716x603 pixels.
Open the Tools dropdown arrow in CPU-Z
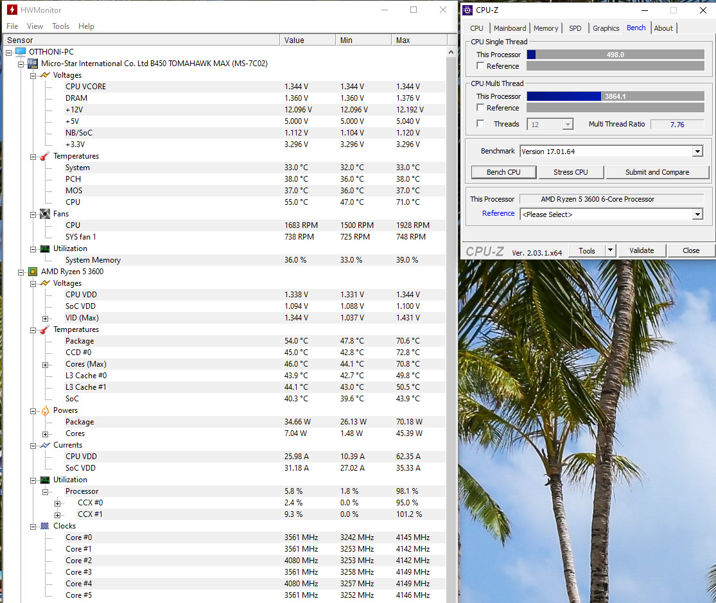[610, 250]
